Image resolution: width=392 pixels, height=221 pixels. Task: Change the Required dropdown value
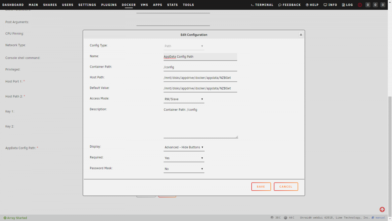point(184,158)
